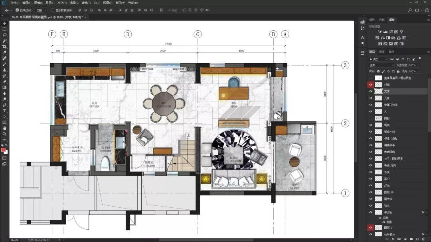Image resolution: width=431 pixels, height=242 pixels.
Task: Switch to the 通道 channels tab
Action: coord(382,52)
